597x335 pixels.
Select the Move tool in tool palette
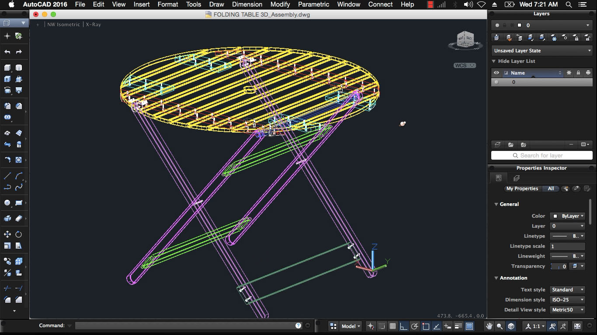[7, 235]
